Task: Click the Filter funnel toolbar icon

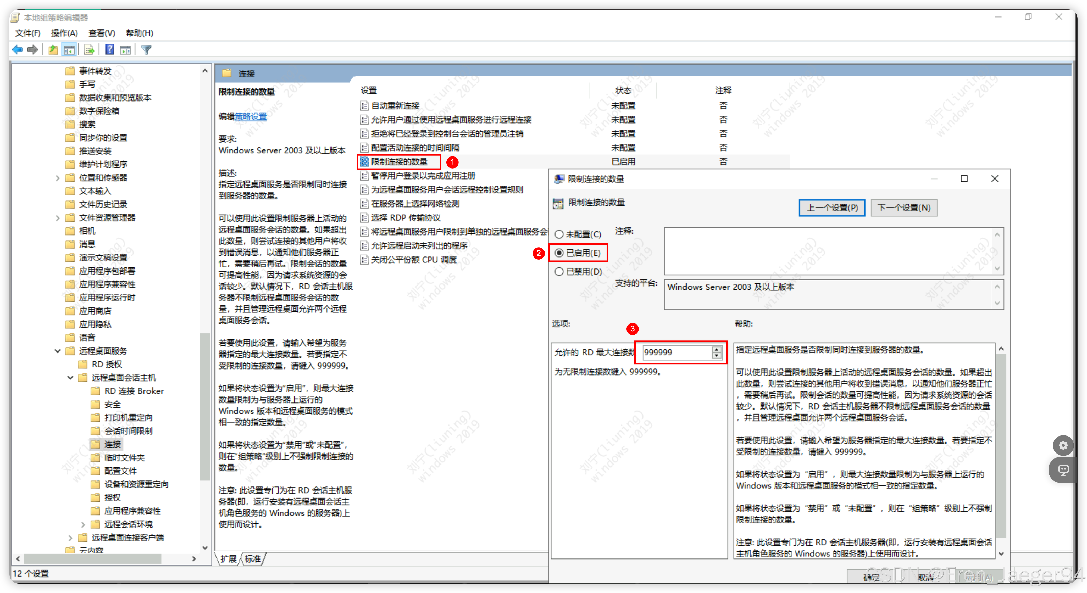Action: tap(146, 50)
